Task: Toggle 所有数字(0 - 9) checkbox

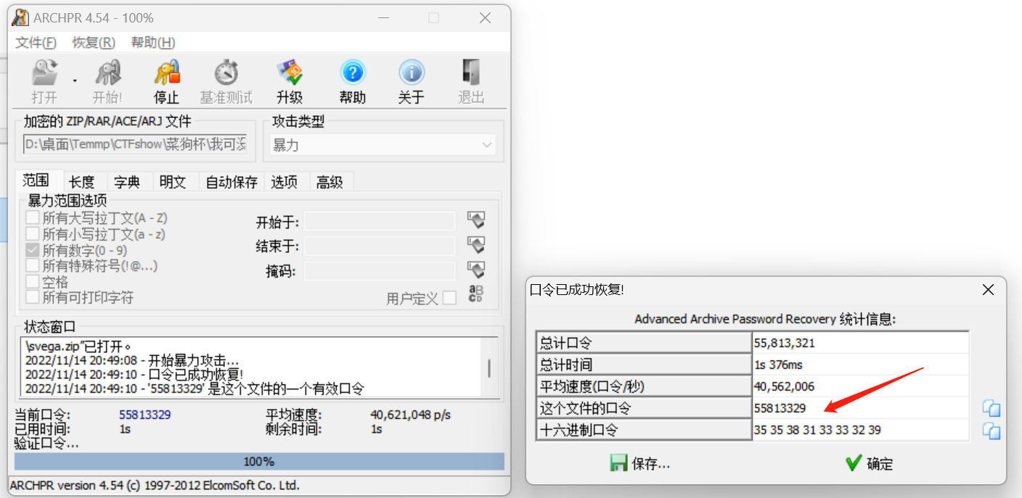Action: pos(32,250)
